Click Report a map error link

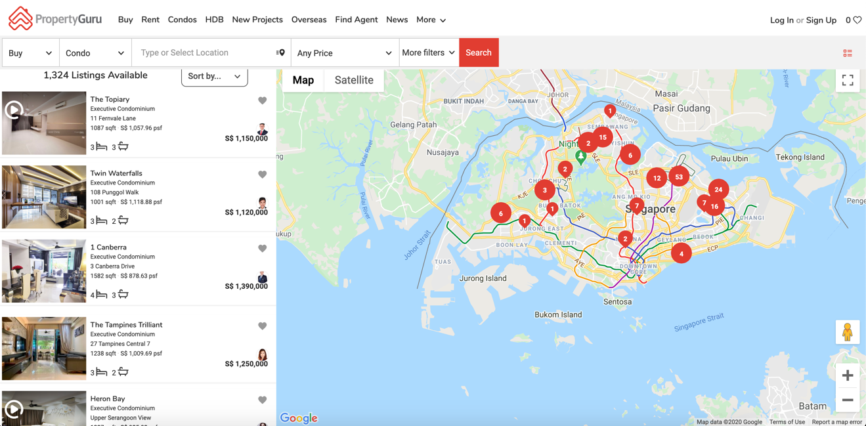click(x=837, y=422)
